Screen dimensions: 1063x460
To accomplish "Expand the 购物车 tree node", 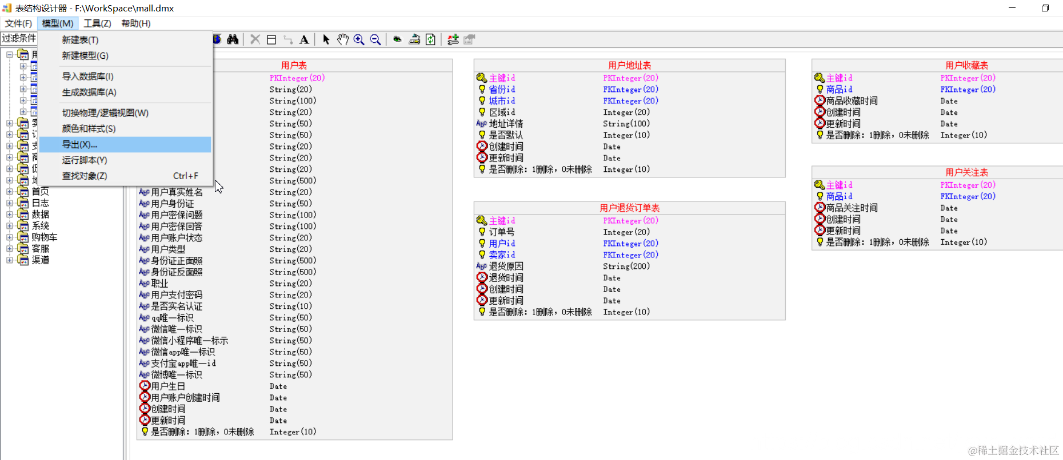I will pos(9,237).
